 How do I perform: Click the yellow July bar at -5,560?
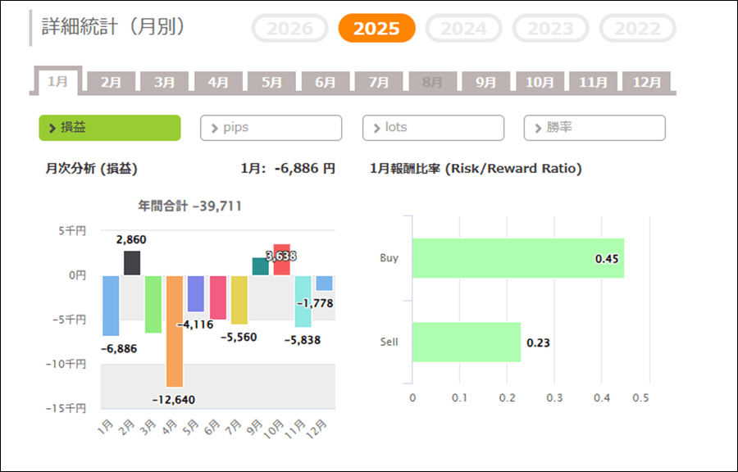tap(239, 300)
